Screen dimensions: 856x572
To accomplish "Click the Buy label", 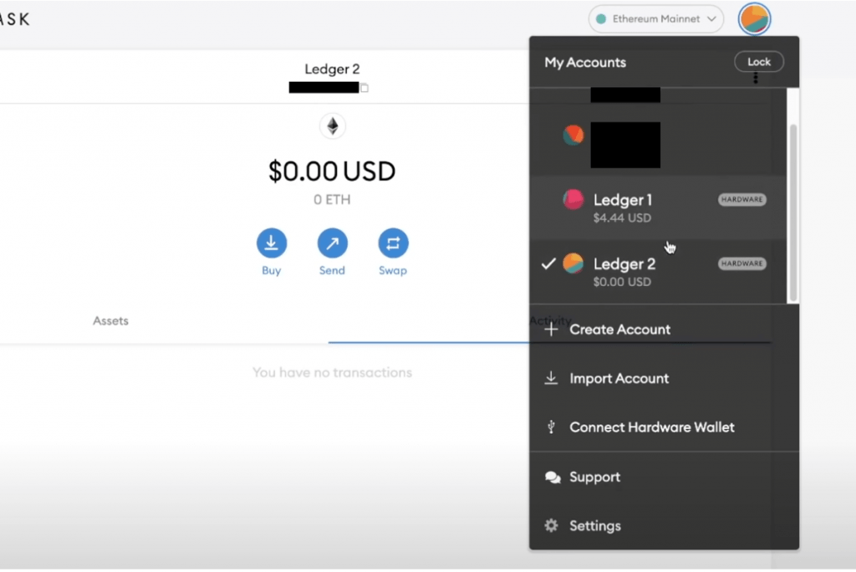I will (x=272, y=270).
